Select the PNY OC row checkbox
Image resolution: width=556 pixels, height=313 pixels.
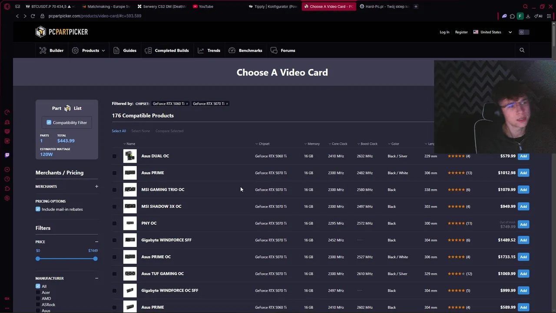pyautogui.click(x=114, y=223)
